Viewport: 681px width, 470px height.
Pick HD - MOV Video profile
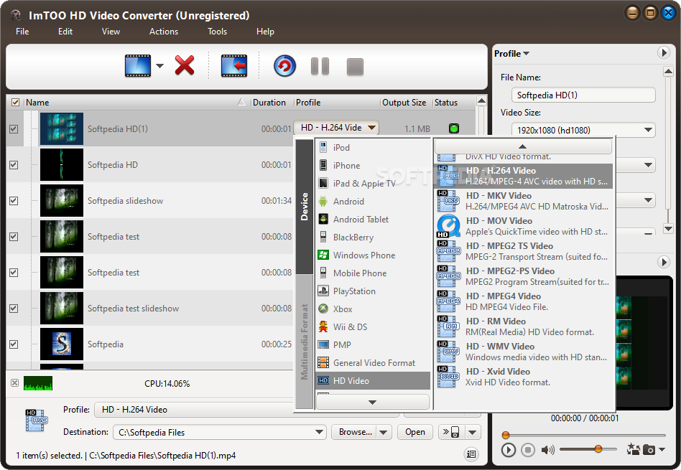point(524,226)
